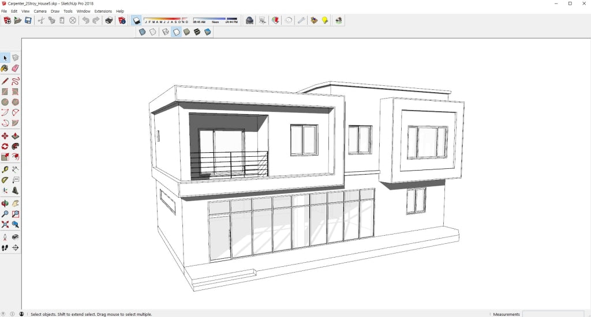The image size is (591, 317).
Task: Select the 2 Point Arc tool
Action: coord(16,112)
